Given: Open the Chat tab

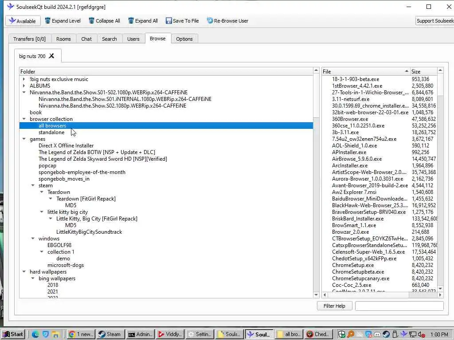Looking at the screenshot, I should coord(86,39).
